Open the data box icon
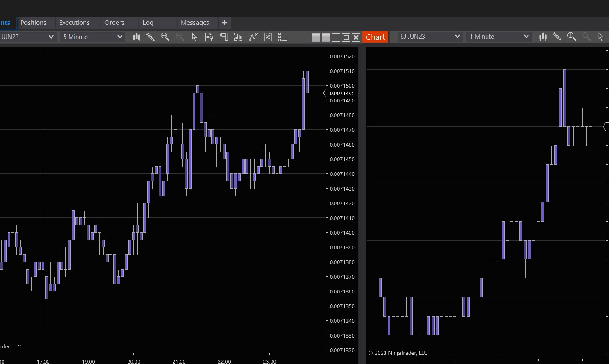Viewport: 609px width, 364px height. pos(209,37)
